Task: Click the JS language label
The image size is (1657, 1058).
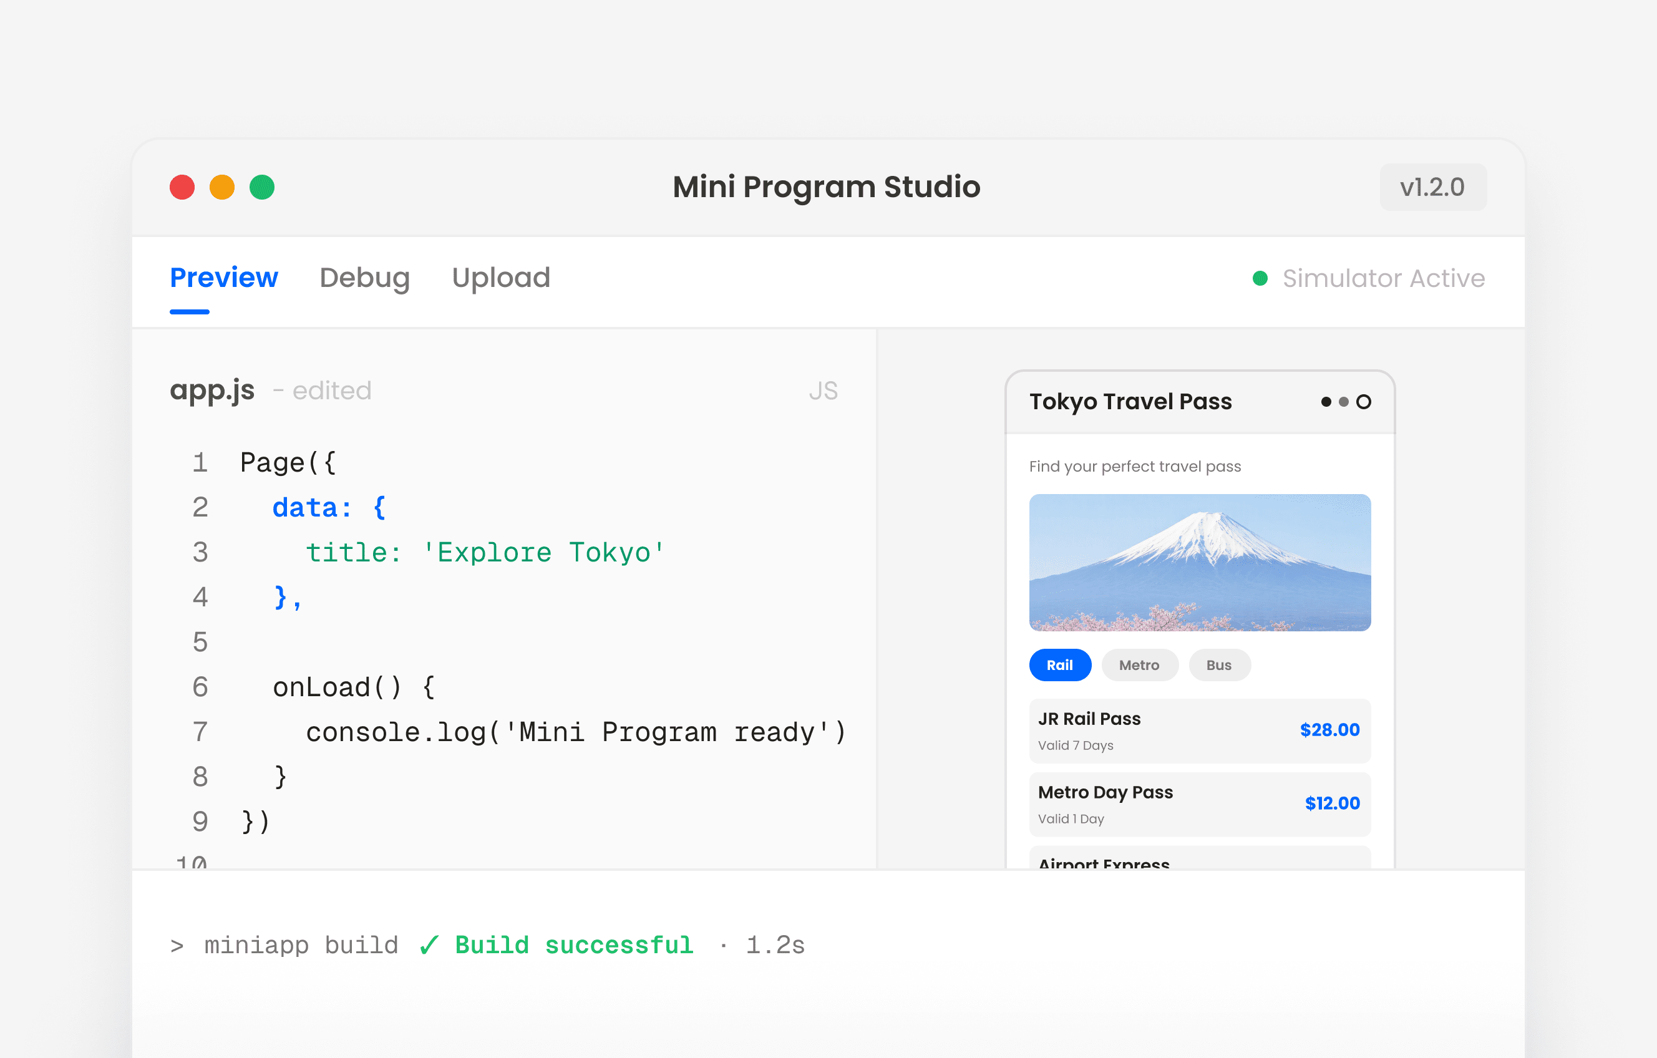Action: point(823,391)
